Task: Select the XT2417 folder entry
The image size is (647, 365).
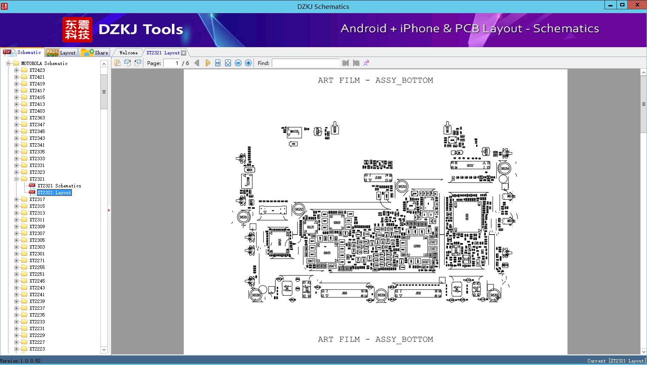Action: pos(37,91)
